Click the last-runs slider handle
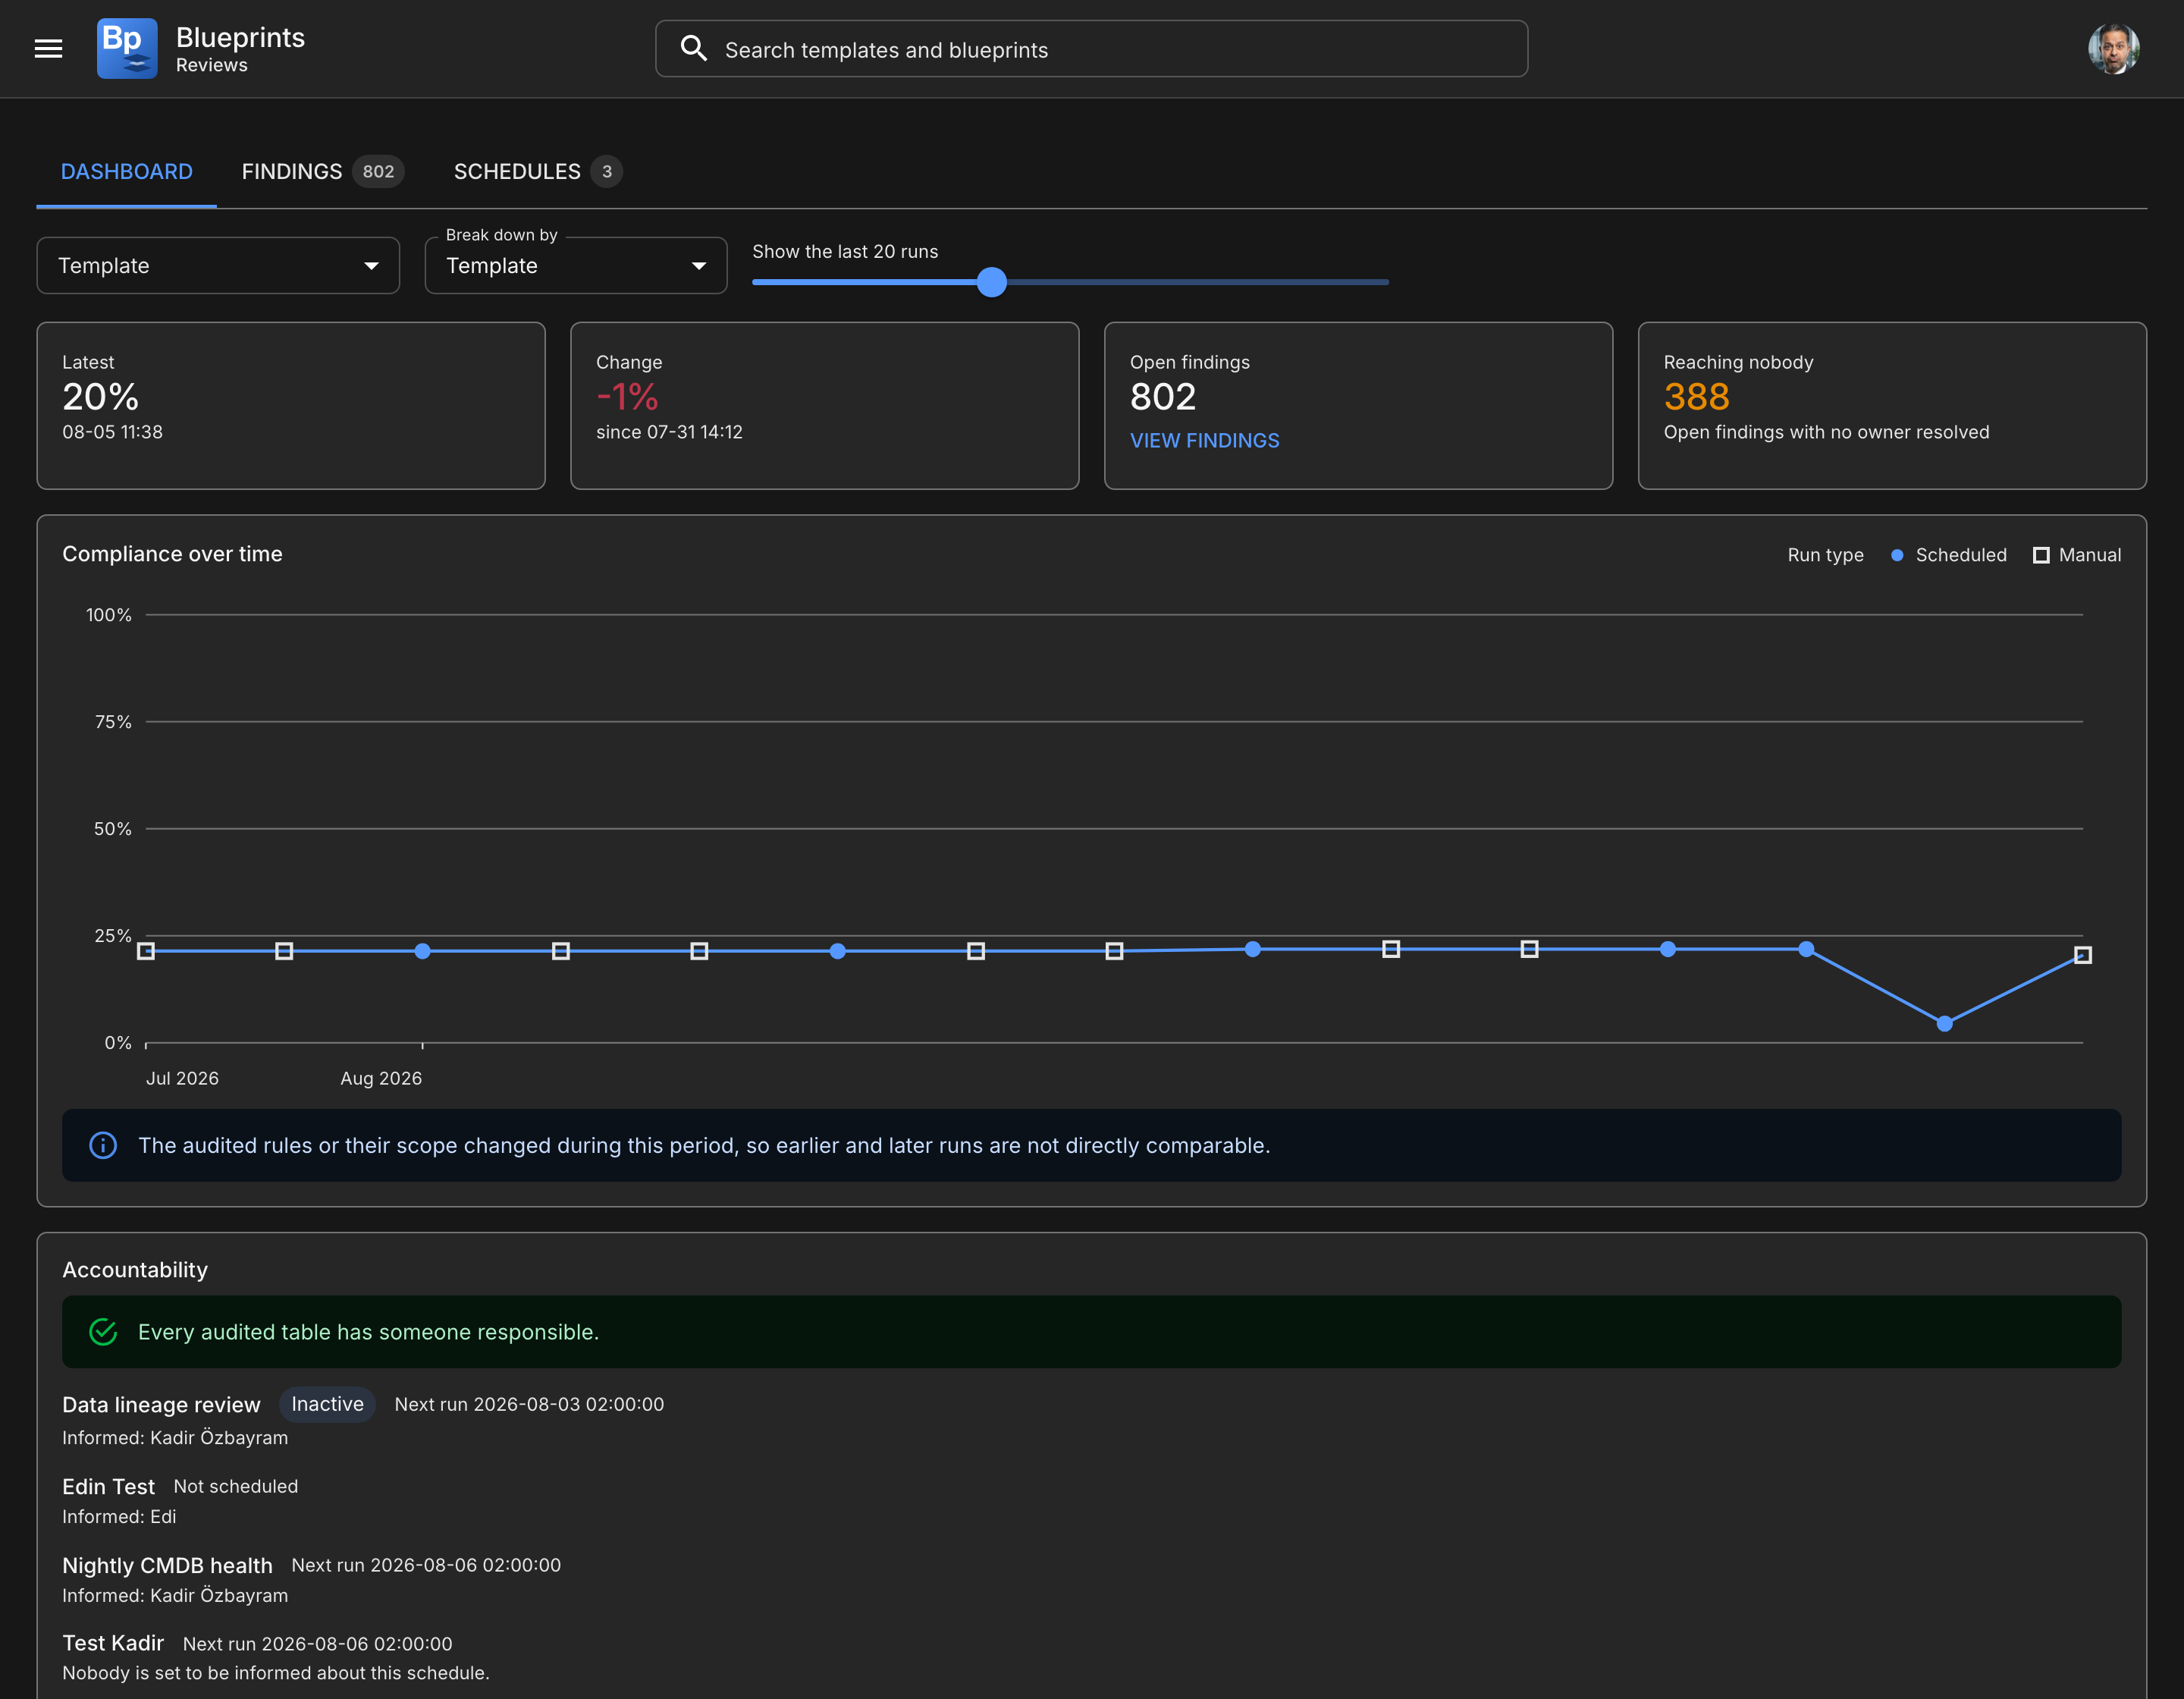Viewport: 2184px width, 1699px height. (x=991, y=282)
